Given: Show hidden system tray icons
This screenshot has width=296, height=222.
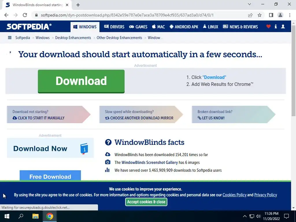Looking at the screenshot, I should [245, 216].
